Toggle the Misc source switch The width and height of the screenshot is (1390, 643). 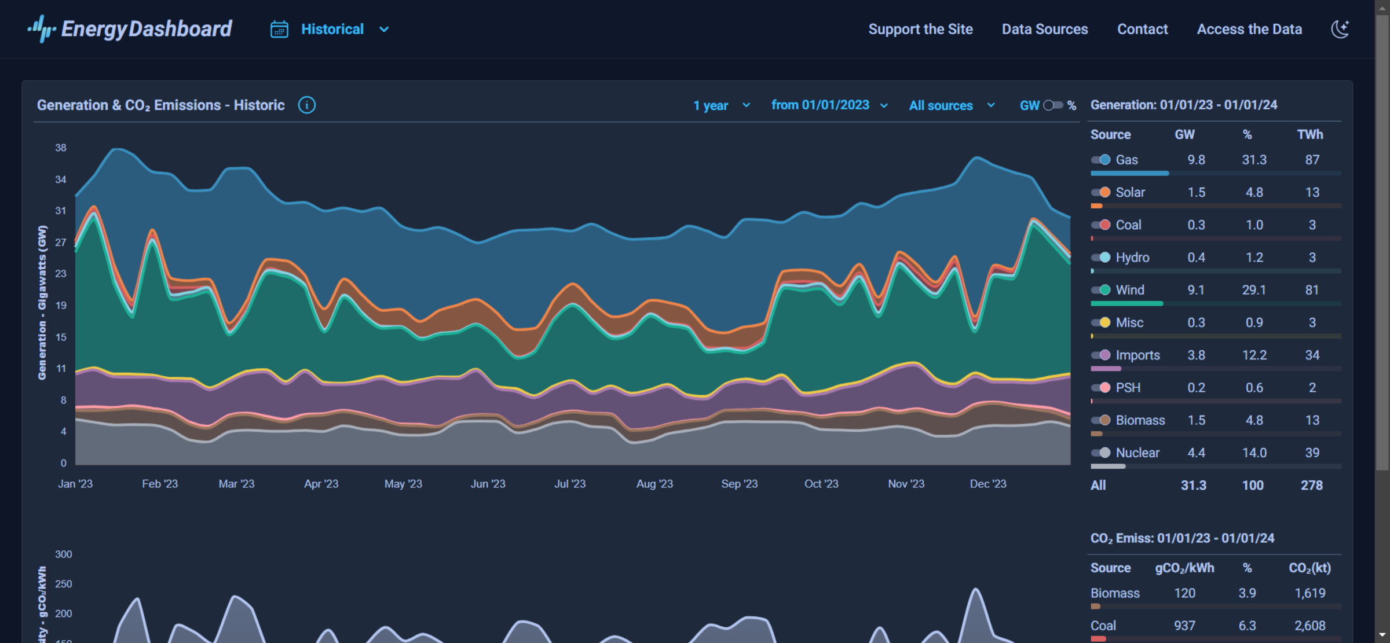tap(1100, 322)
